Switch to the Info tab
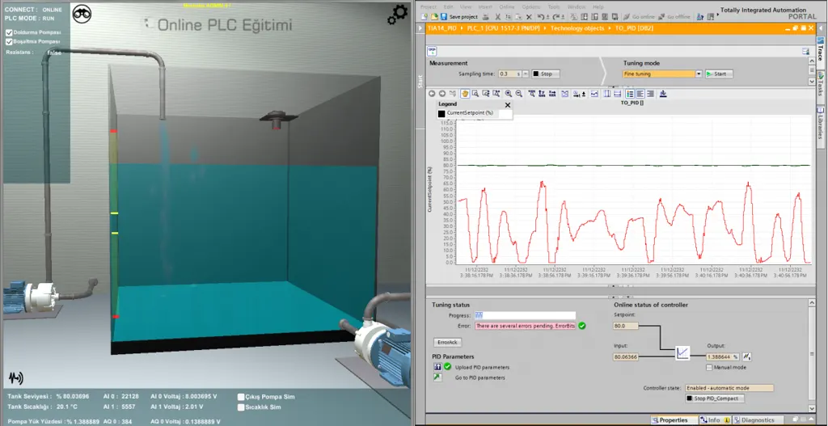Screen dimensions: 828x426 point(715,420)
